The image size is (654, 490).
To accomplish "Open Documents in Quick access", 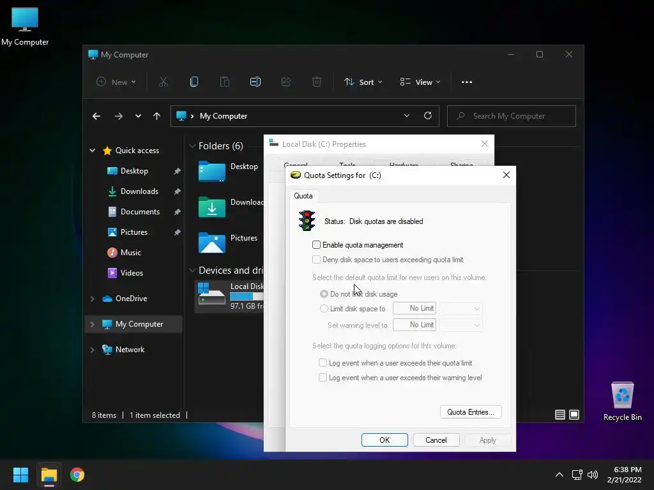I will (140, 212).
